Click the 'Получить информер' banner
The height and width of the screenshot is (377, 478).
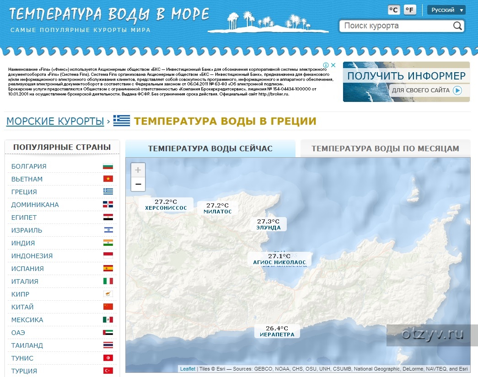406,82
